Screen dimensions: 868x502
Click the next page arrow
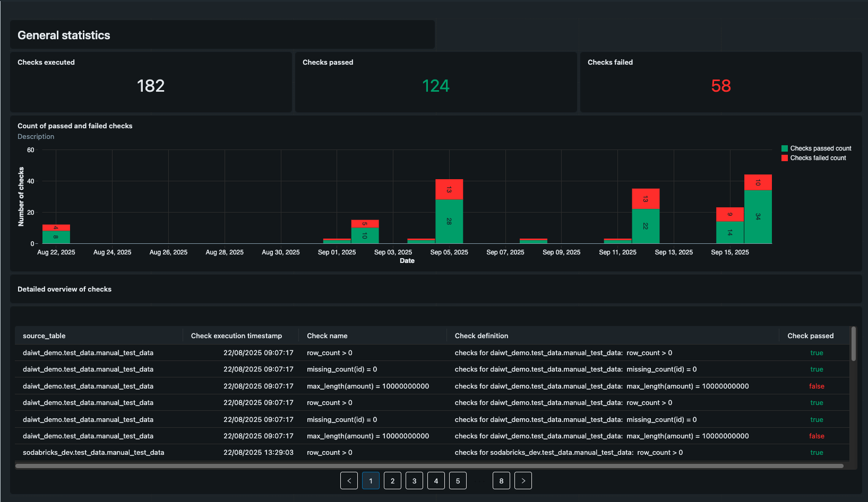pyautogui.click(x=523, y=480)
